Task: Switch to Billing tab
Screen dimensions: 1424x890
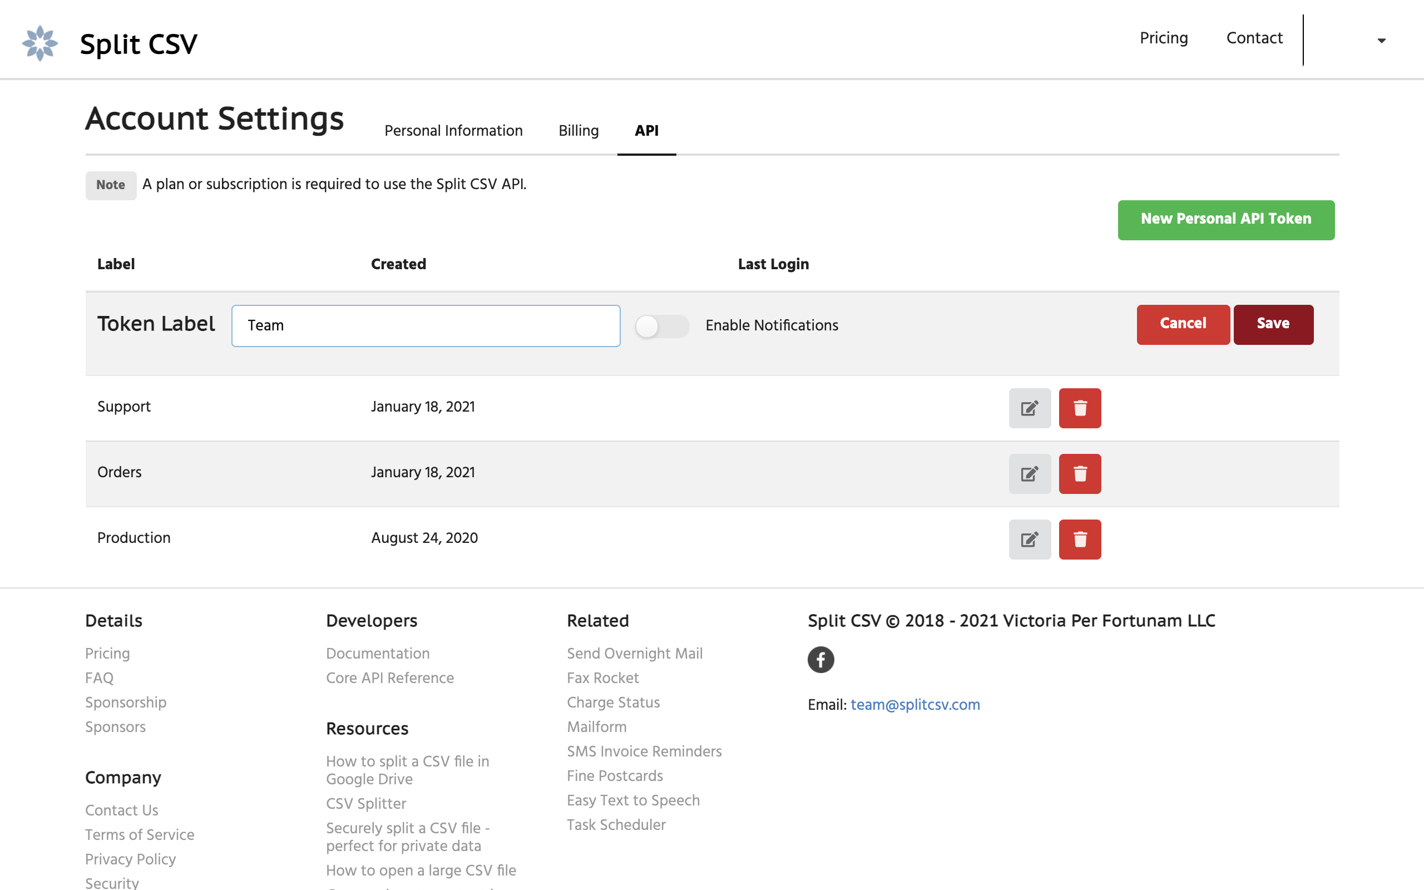Action: point(578,131)
